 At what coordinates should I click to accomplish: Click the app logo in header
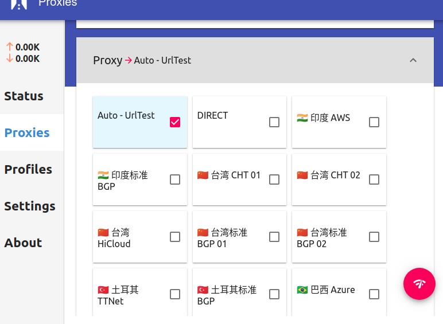pyautogui.click(x=19, y=3)
